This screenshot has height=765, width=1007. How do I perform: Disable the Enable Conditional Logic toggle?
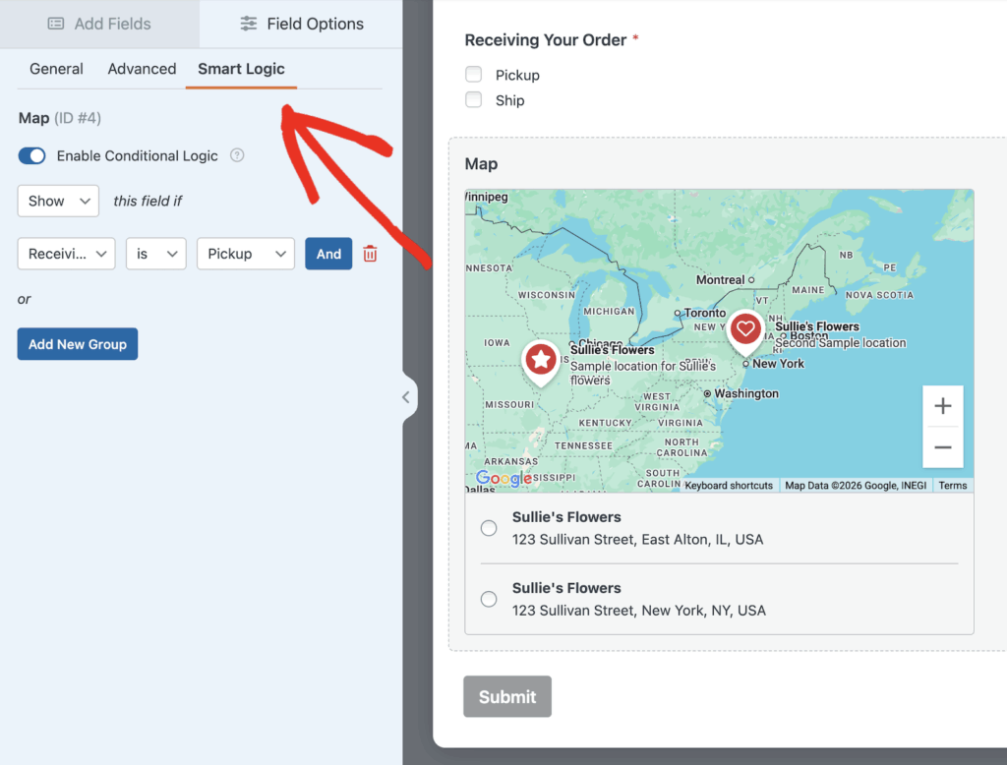[x=32, y=155]
